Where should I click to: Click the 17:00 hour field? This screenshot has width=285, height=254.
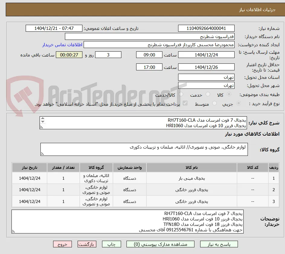[x=149, y=67]
